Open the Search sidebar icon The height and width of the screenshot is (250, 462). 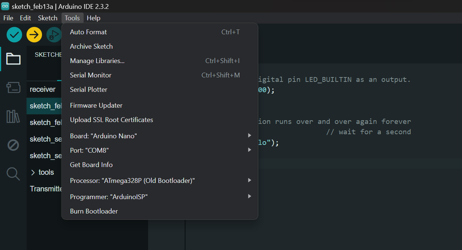13,174
